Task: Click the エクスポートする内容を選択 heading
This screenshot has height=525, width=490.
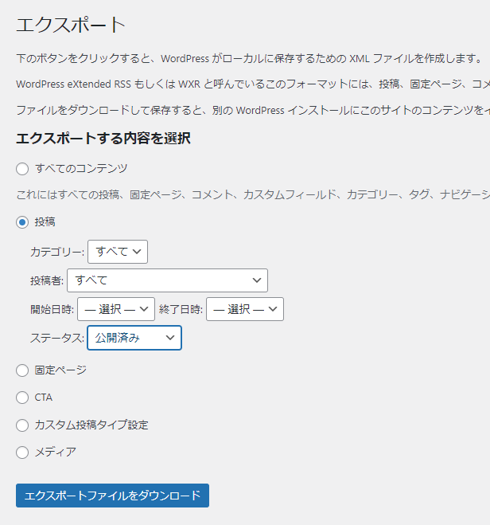Action: tap(103, 139)
